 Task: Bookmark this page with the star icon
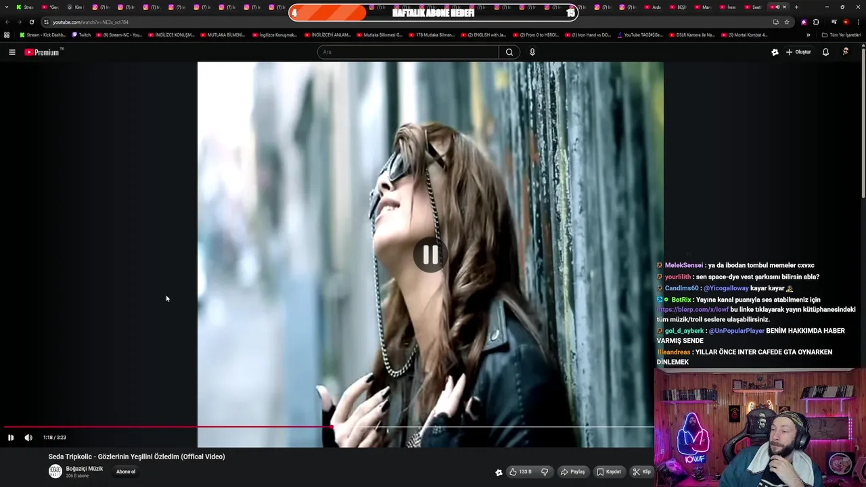point(787,22)
